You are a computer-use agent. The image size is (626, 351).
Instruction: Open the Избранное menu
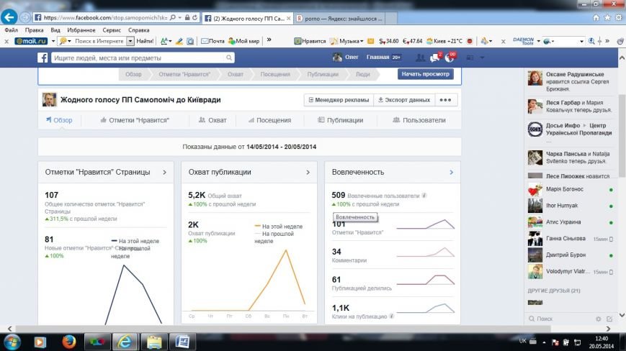point(81,30)
